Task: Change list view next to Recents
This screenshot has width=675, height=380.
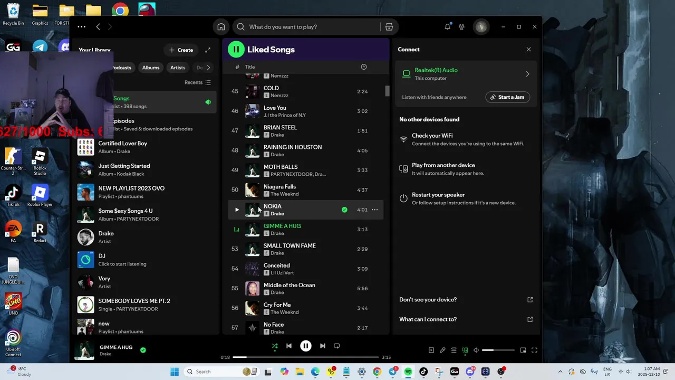Action: 208,82
